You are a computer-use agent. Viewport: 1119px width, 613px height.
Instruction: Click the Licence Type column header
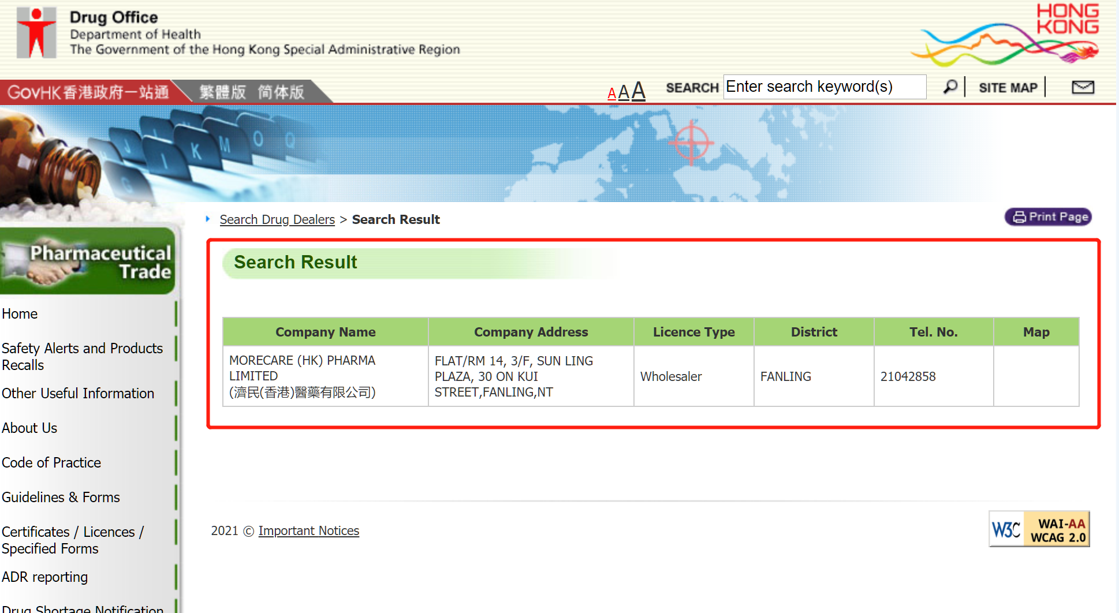pos(693,332)
